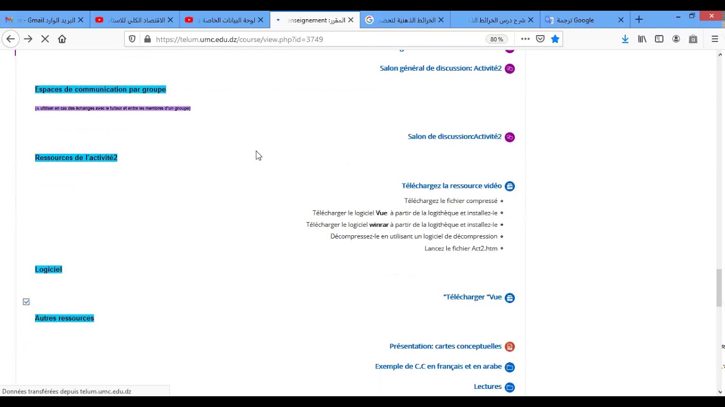
Task: Click the folder icon beside Lectures
Action: click(x=510, y=387)
